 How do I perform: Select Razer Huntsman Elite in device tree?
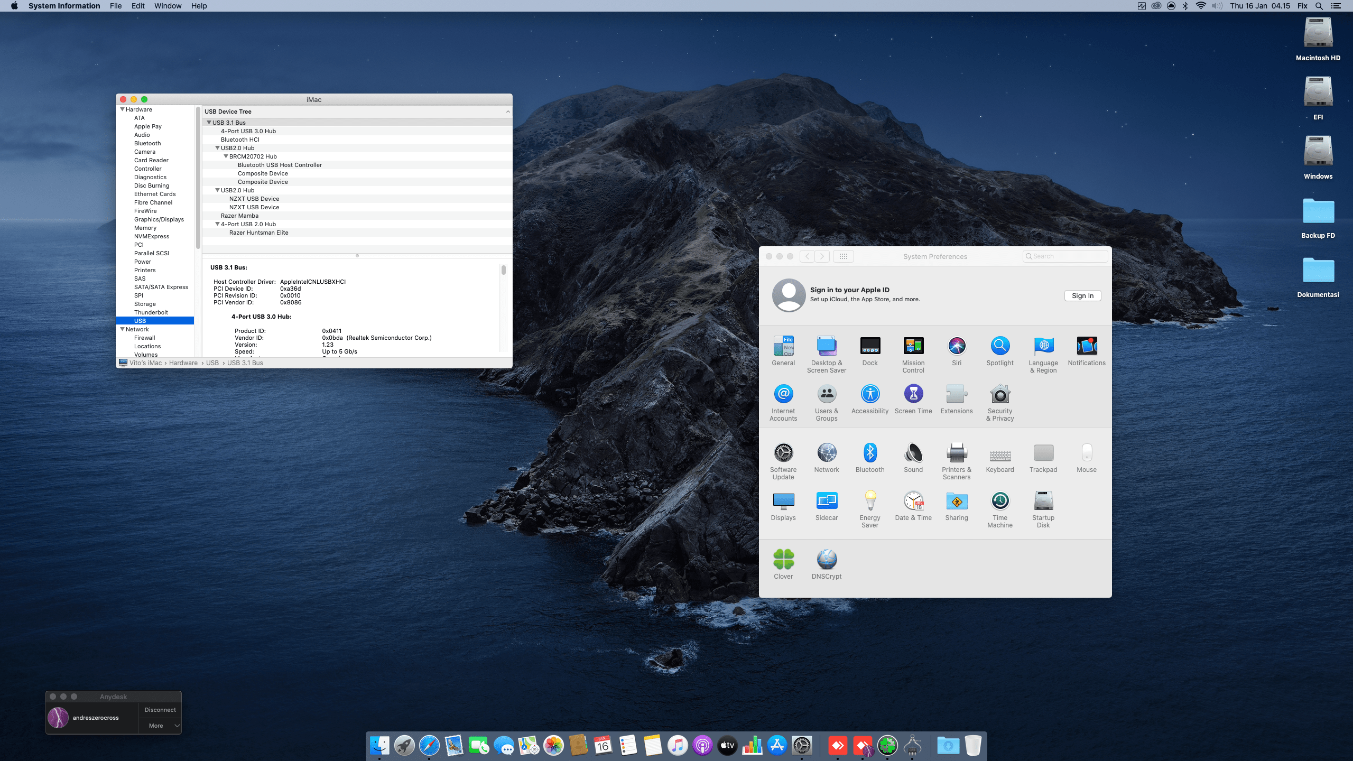pos(258,233)
